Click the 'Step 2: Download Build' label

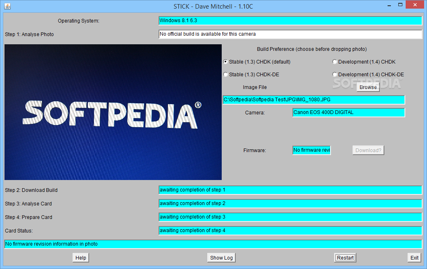coord(31,190)
